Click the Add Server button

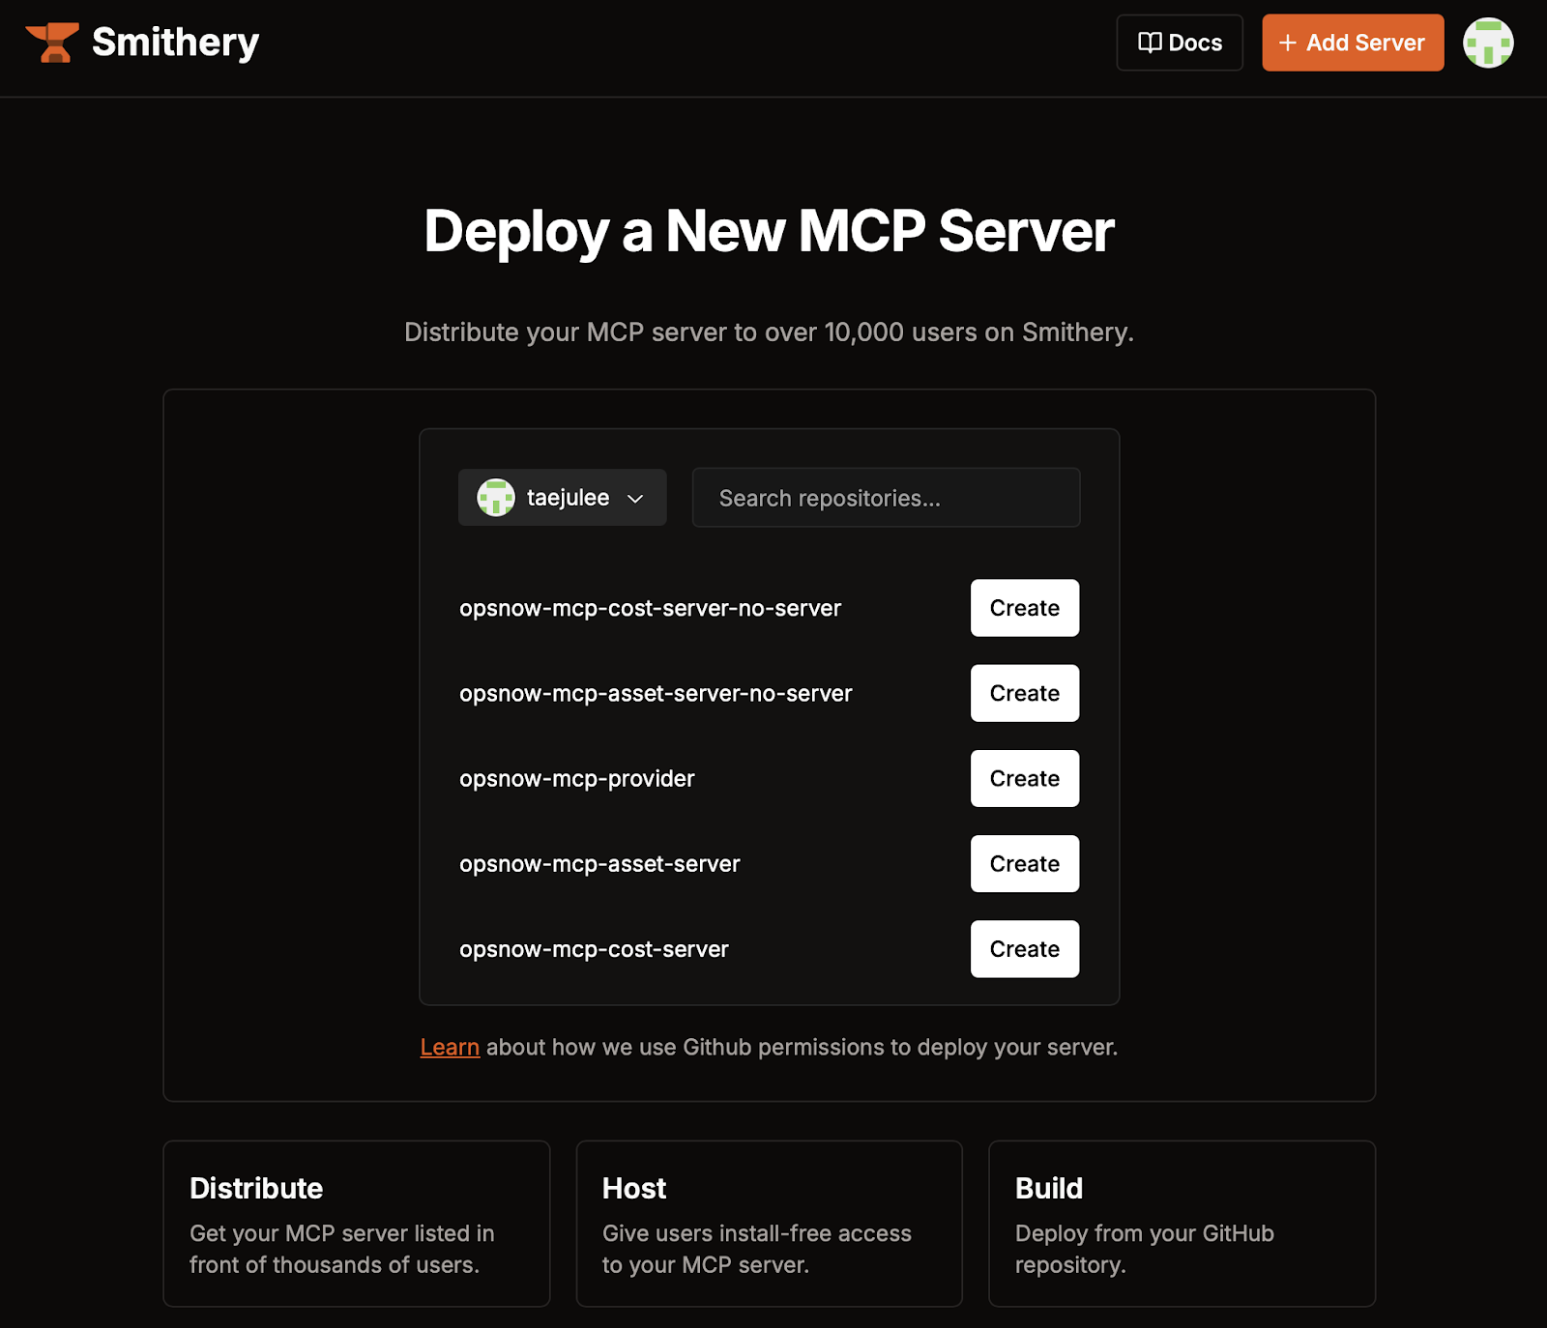click(1353, 43)
